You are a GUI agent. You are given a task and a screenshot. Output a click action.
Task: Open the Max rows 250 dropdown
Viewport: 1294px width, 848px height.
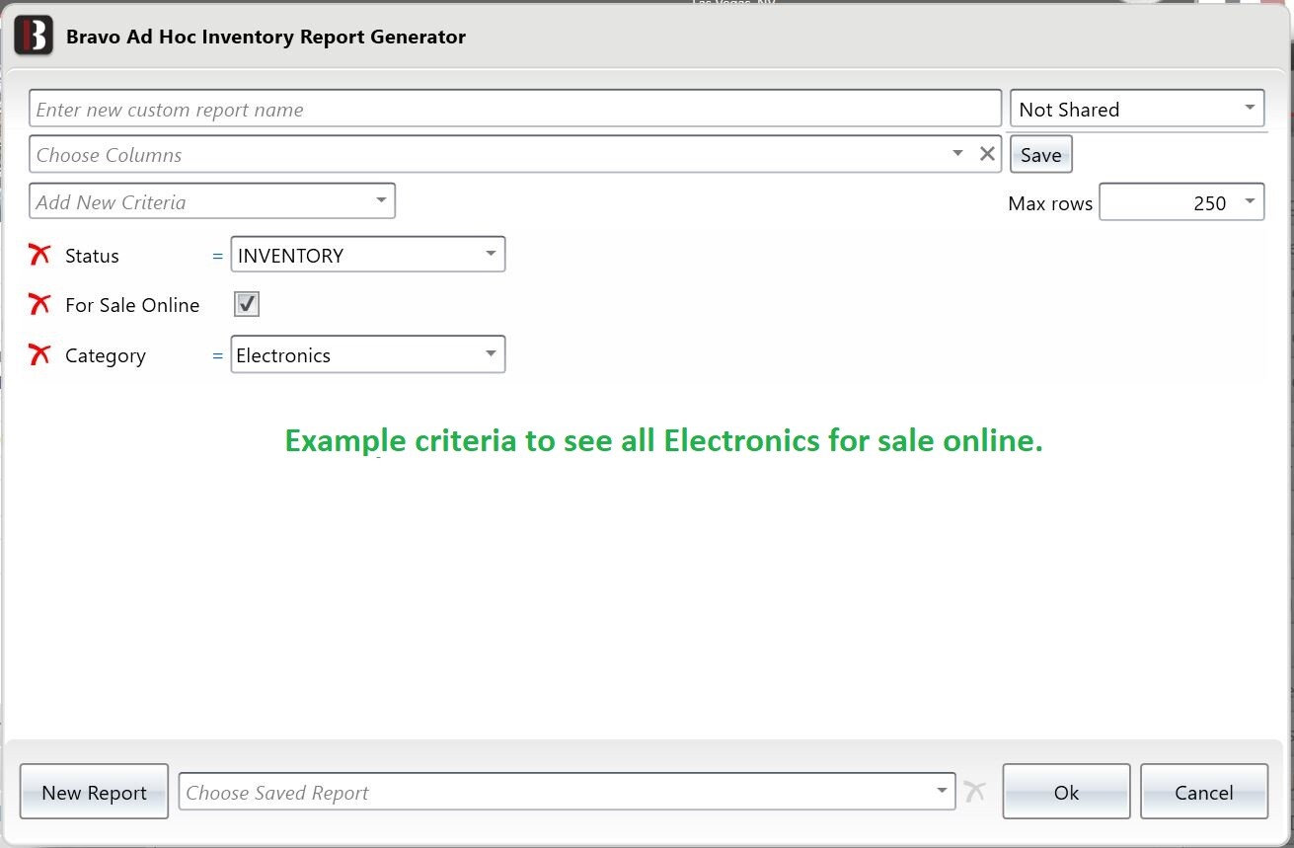click(x=1181, y=202)
